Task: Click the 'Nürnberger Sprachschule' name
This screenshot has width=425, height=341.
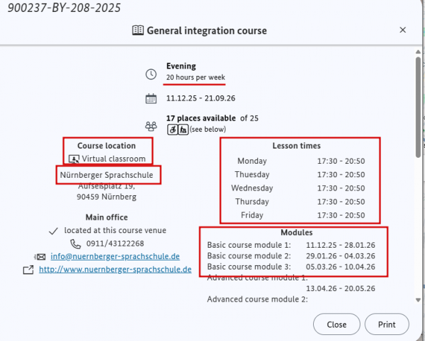Action: (107, 175)
